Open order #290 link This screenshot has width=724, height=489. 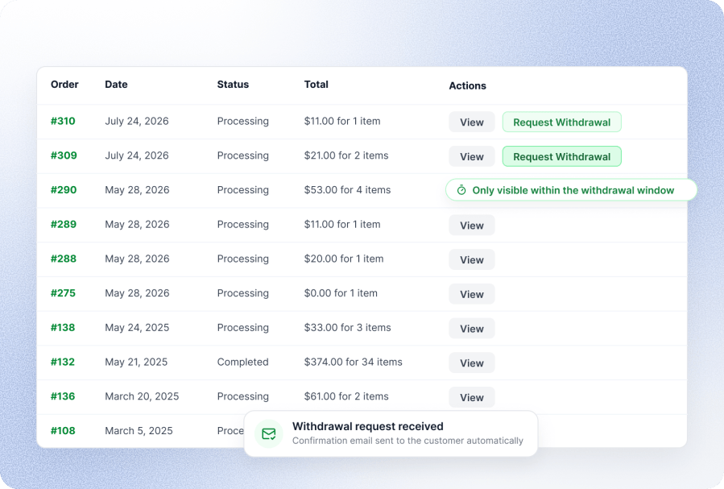point(64,190)
